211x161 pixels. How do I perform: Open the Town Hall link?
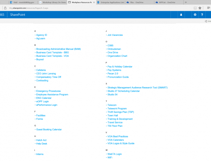(x=113, y=115)
